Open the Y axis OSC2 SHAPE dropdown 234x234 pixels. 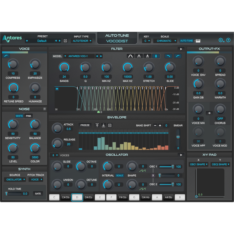(220, 164)
